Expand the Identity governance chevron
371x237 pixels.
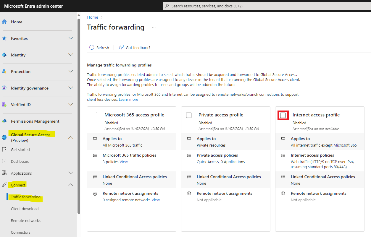[x=71, y=88]
